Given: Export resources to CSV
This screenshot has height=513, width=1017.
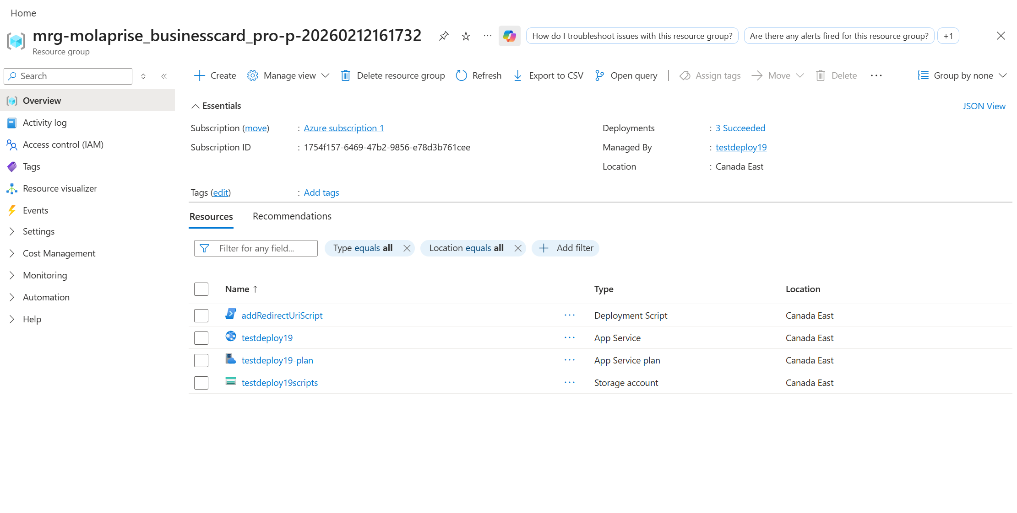Looking at the screenshot, I should point(548,75).
